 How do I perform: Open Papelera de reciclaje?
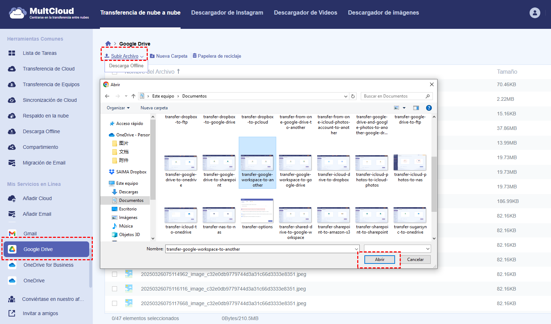tap(217, 56)
